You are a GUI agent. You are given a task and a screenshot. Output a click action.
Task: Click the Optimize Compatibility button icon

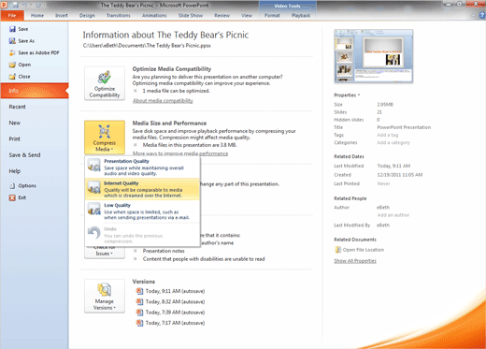pos(105,78)
